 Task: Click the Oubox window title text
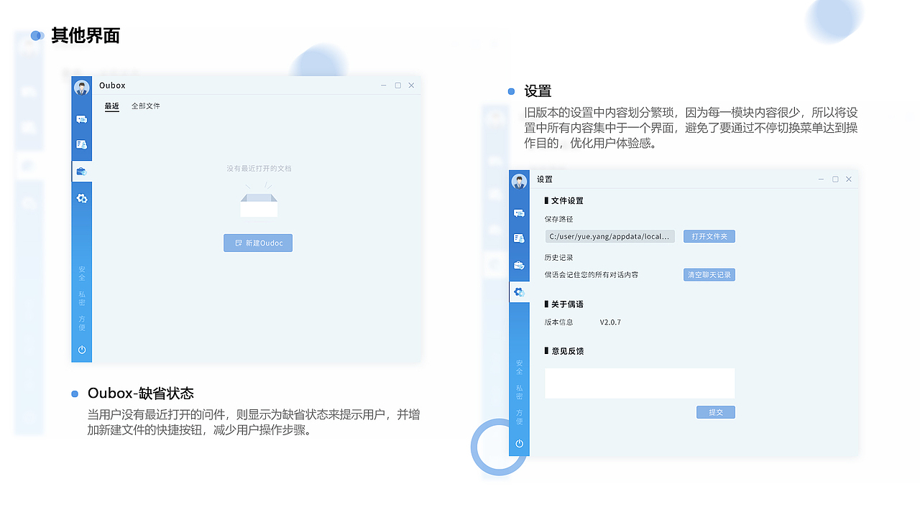112,85
